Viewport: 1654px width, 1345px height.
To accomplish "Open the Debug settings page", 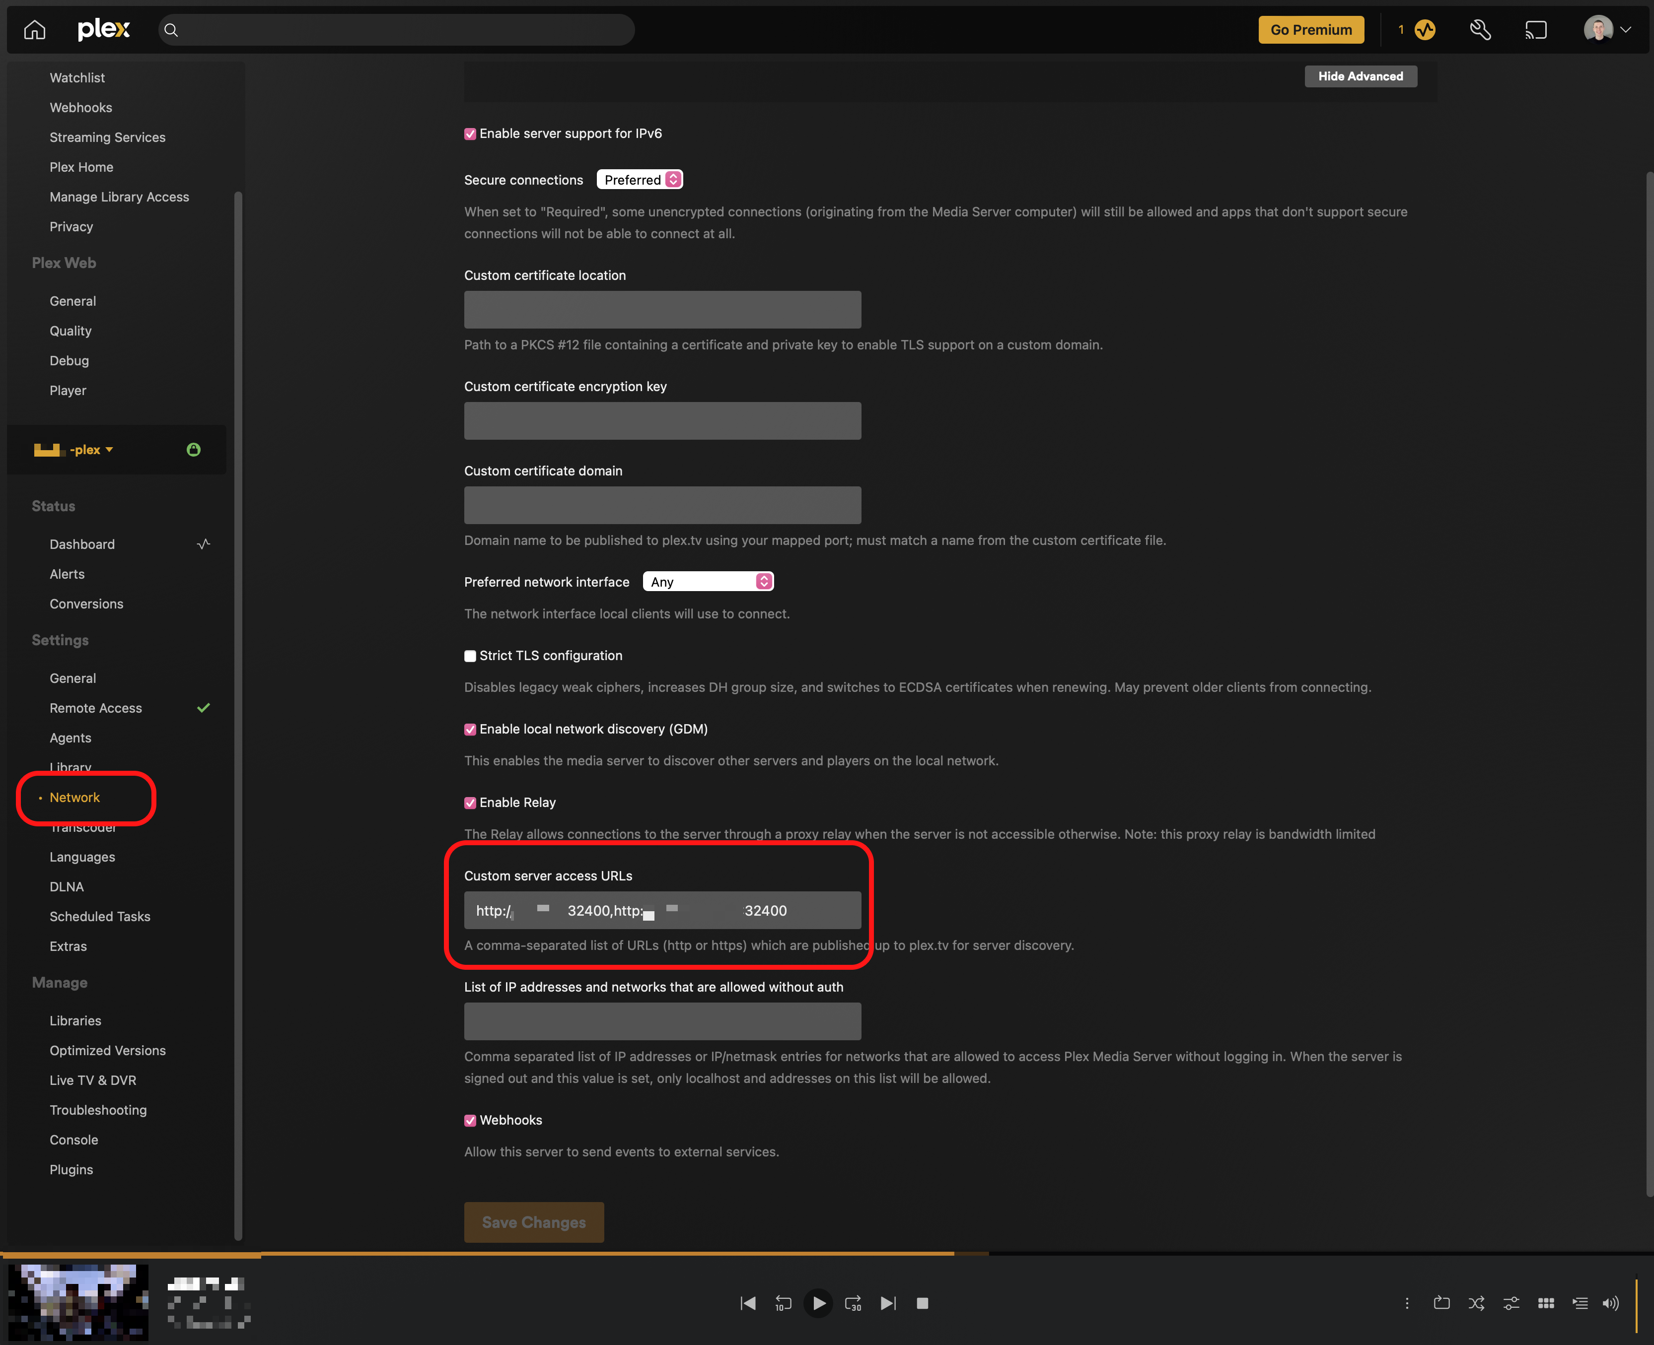I will pos(69,361).
